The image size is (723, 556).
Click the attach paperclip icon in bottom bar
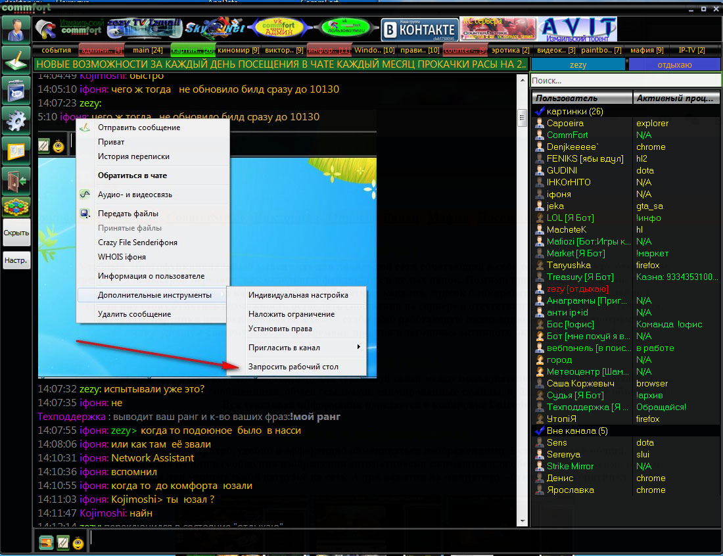point(62,542)
